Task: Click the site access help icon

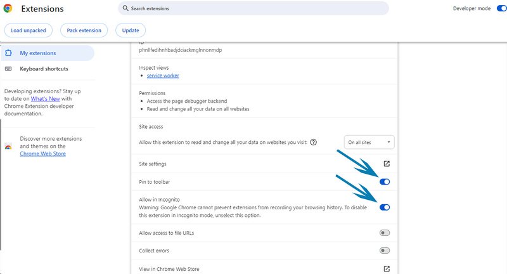Action: point(314,142)
